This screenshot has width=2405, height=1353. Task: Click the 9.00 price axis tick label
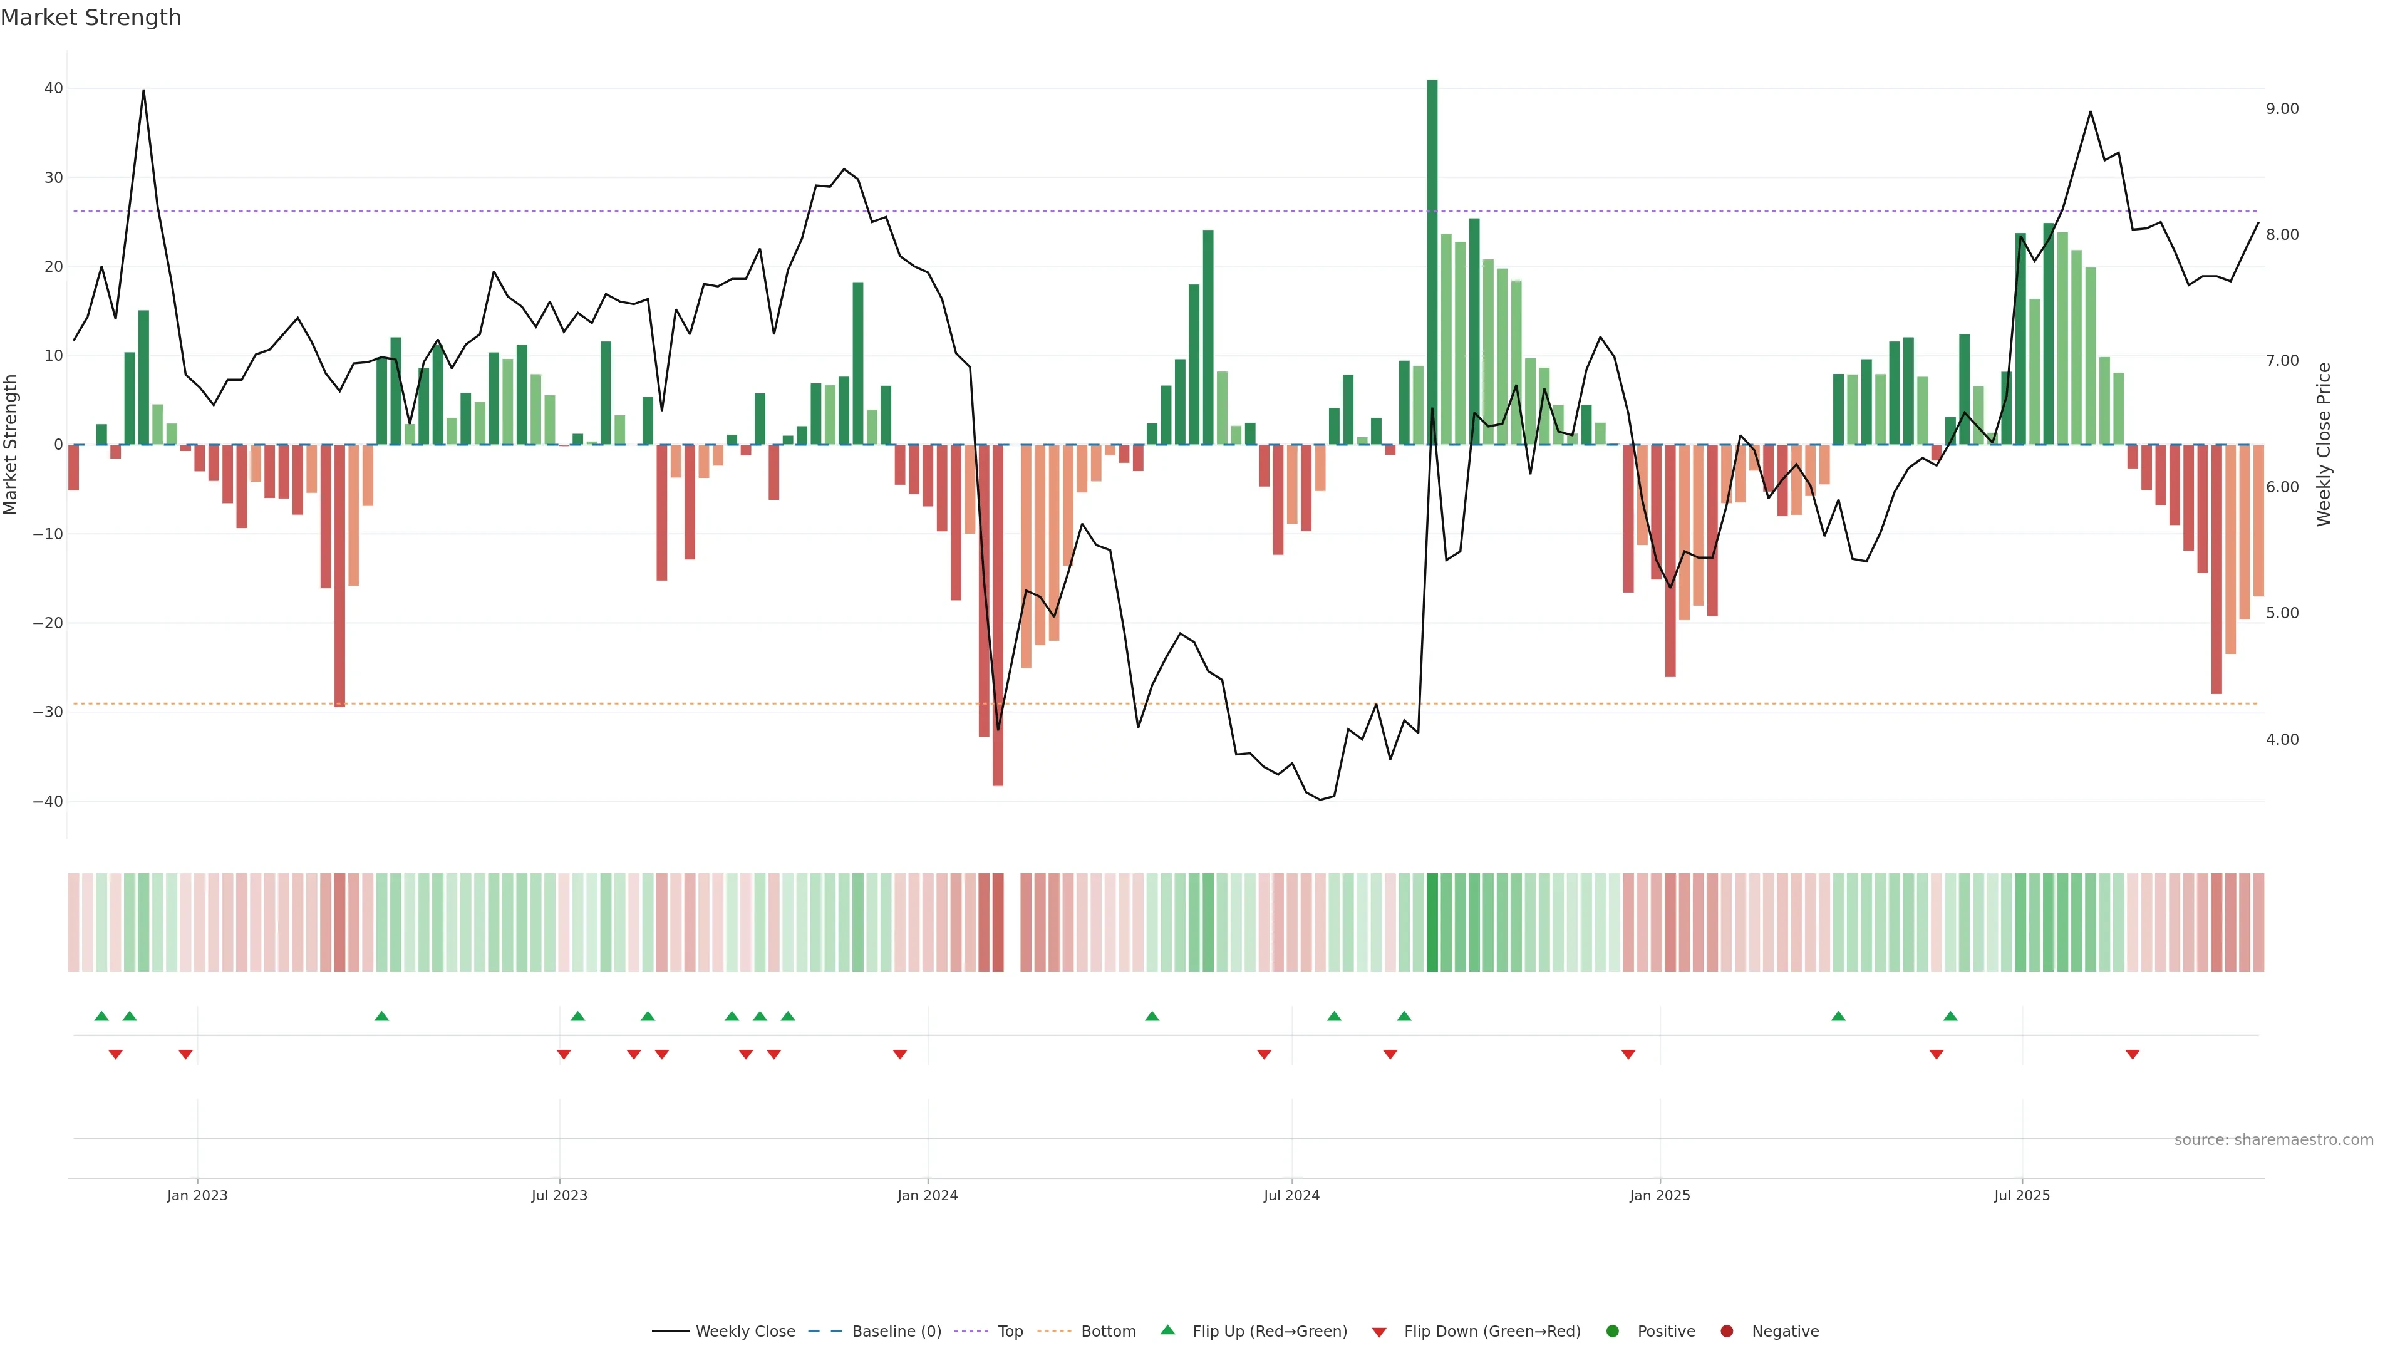pos(2282,109)
